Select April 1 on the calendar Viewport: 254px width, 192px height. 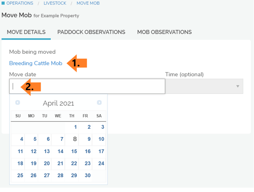(x=75, y=127)
